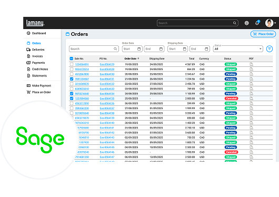Click the Pending badge in Exo-8564134 row
Viewport: 279px width, 197px height.
pos(231,94)
